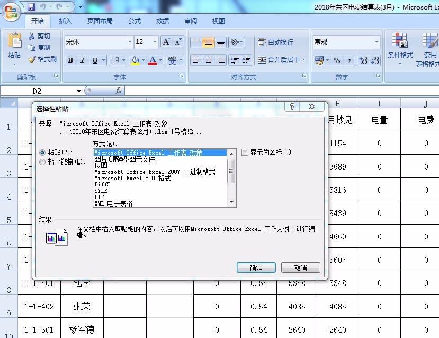
Task: Click the Increase font size icon
Action: click(166, 42)
